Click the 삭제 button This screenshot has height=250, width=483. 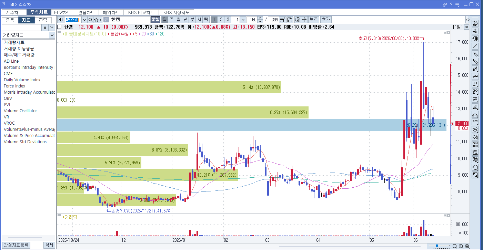(x=49, y=245)
